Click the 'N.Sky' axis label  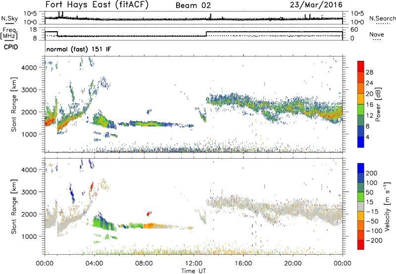(x=9, y=19)
